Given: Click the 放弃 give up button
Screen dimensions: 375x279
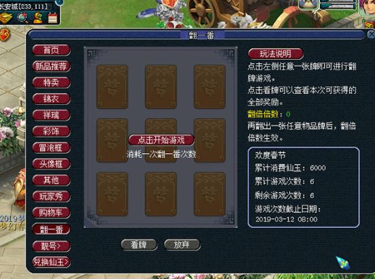Looking at the screenshot, I should pos(182,245).
